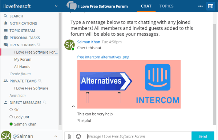Image resolution: width=218 pixels, height=140 pixels.
Task: Click the Open Forums chat icon
Action: (6, 45)
